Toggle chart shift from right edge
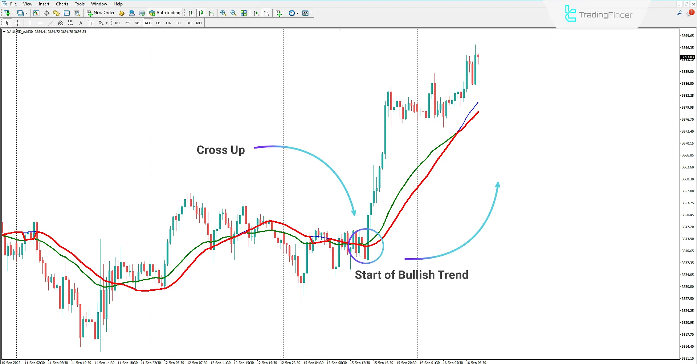The image size is (697, 364). click(x=266, y=13)
